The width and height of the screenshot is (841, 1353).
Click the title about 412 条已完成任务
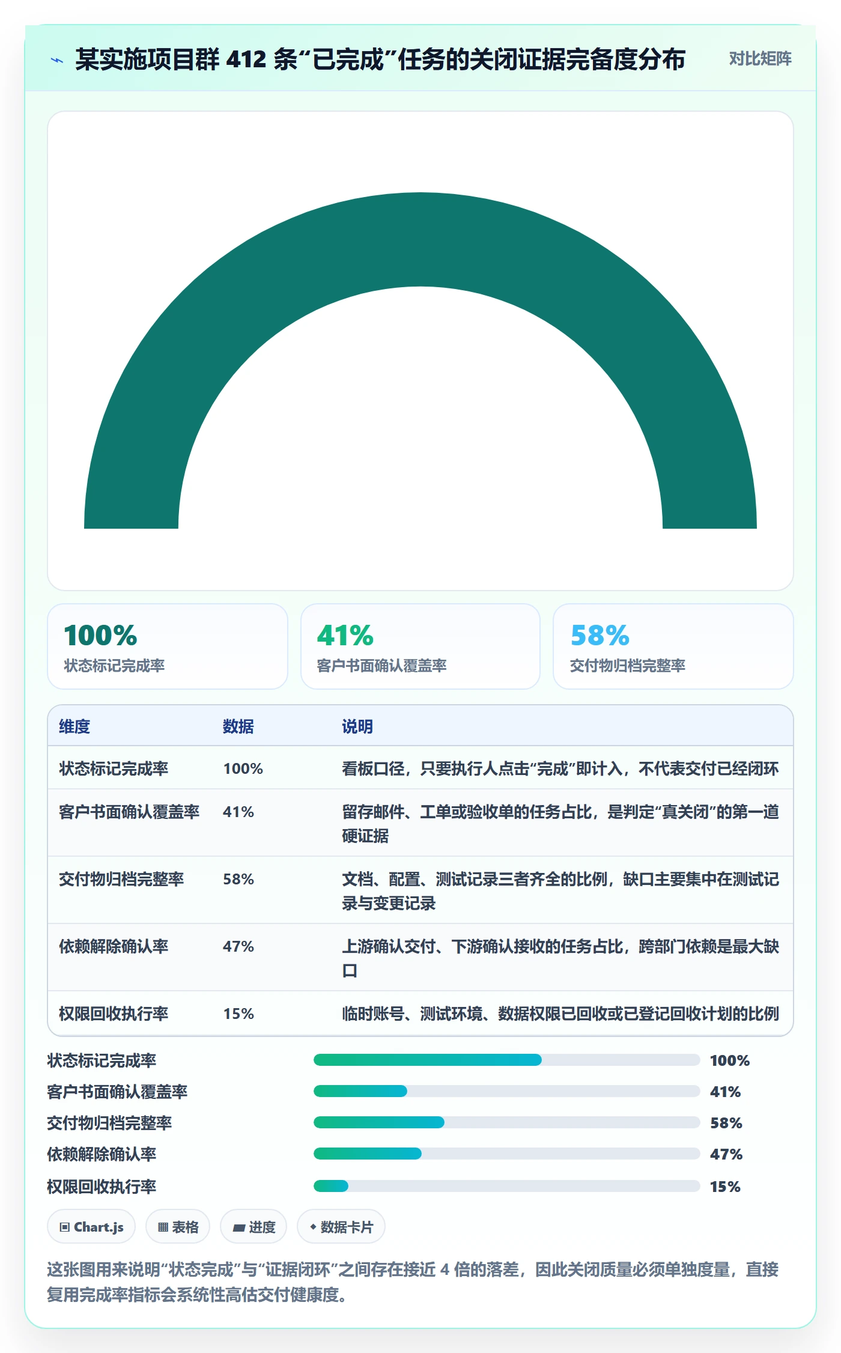(x=380, y=59)
